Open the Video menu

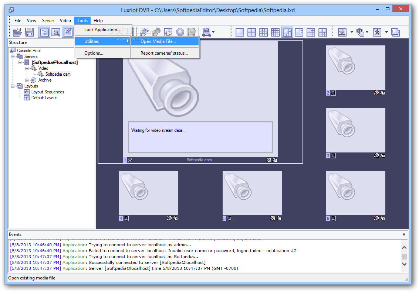65,21
